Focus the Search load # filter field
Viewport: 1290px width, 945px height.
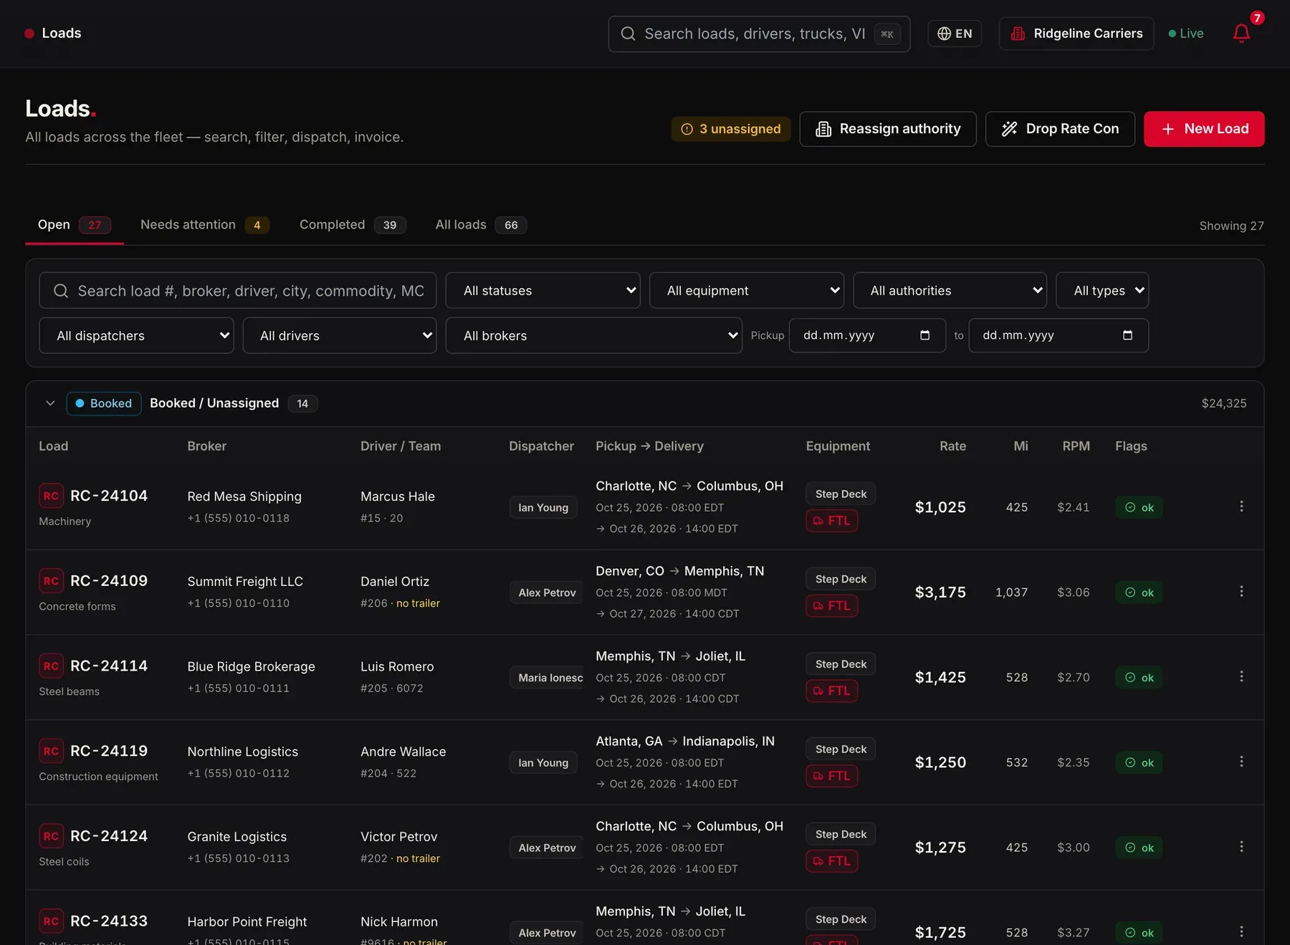[238, 291]
